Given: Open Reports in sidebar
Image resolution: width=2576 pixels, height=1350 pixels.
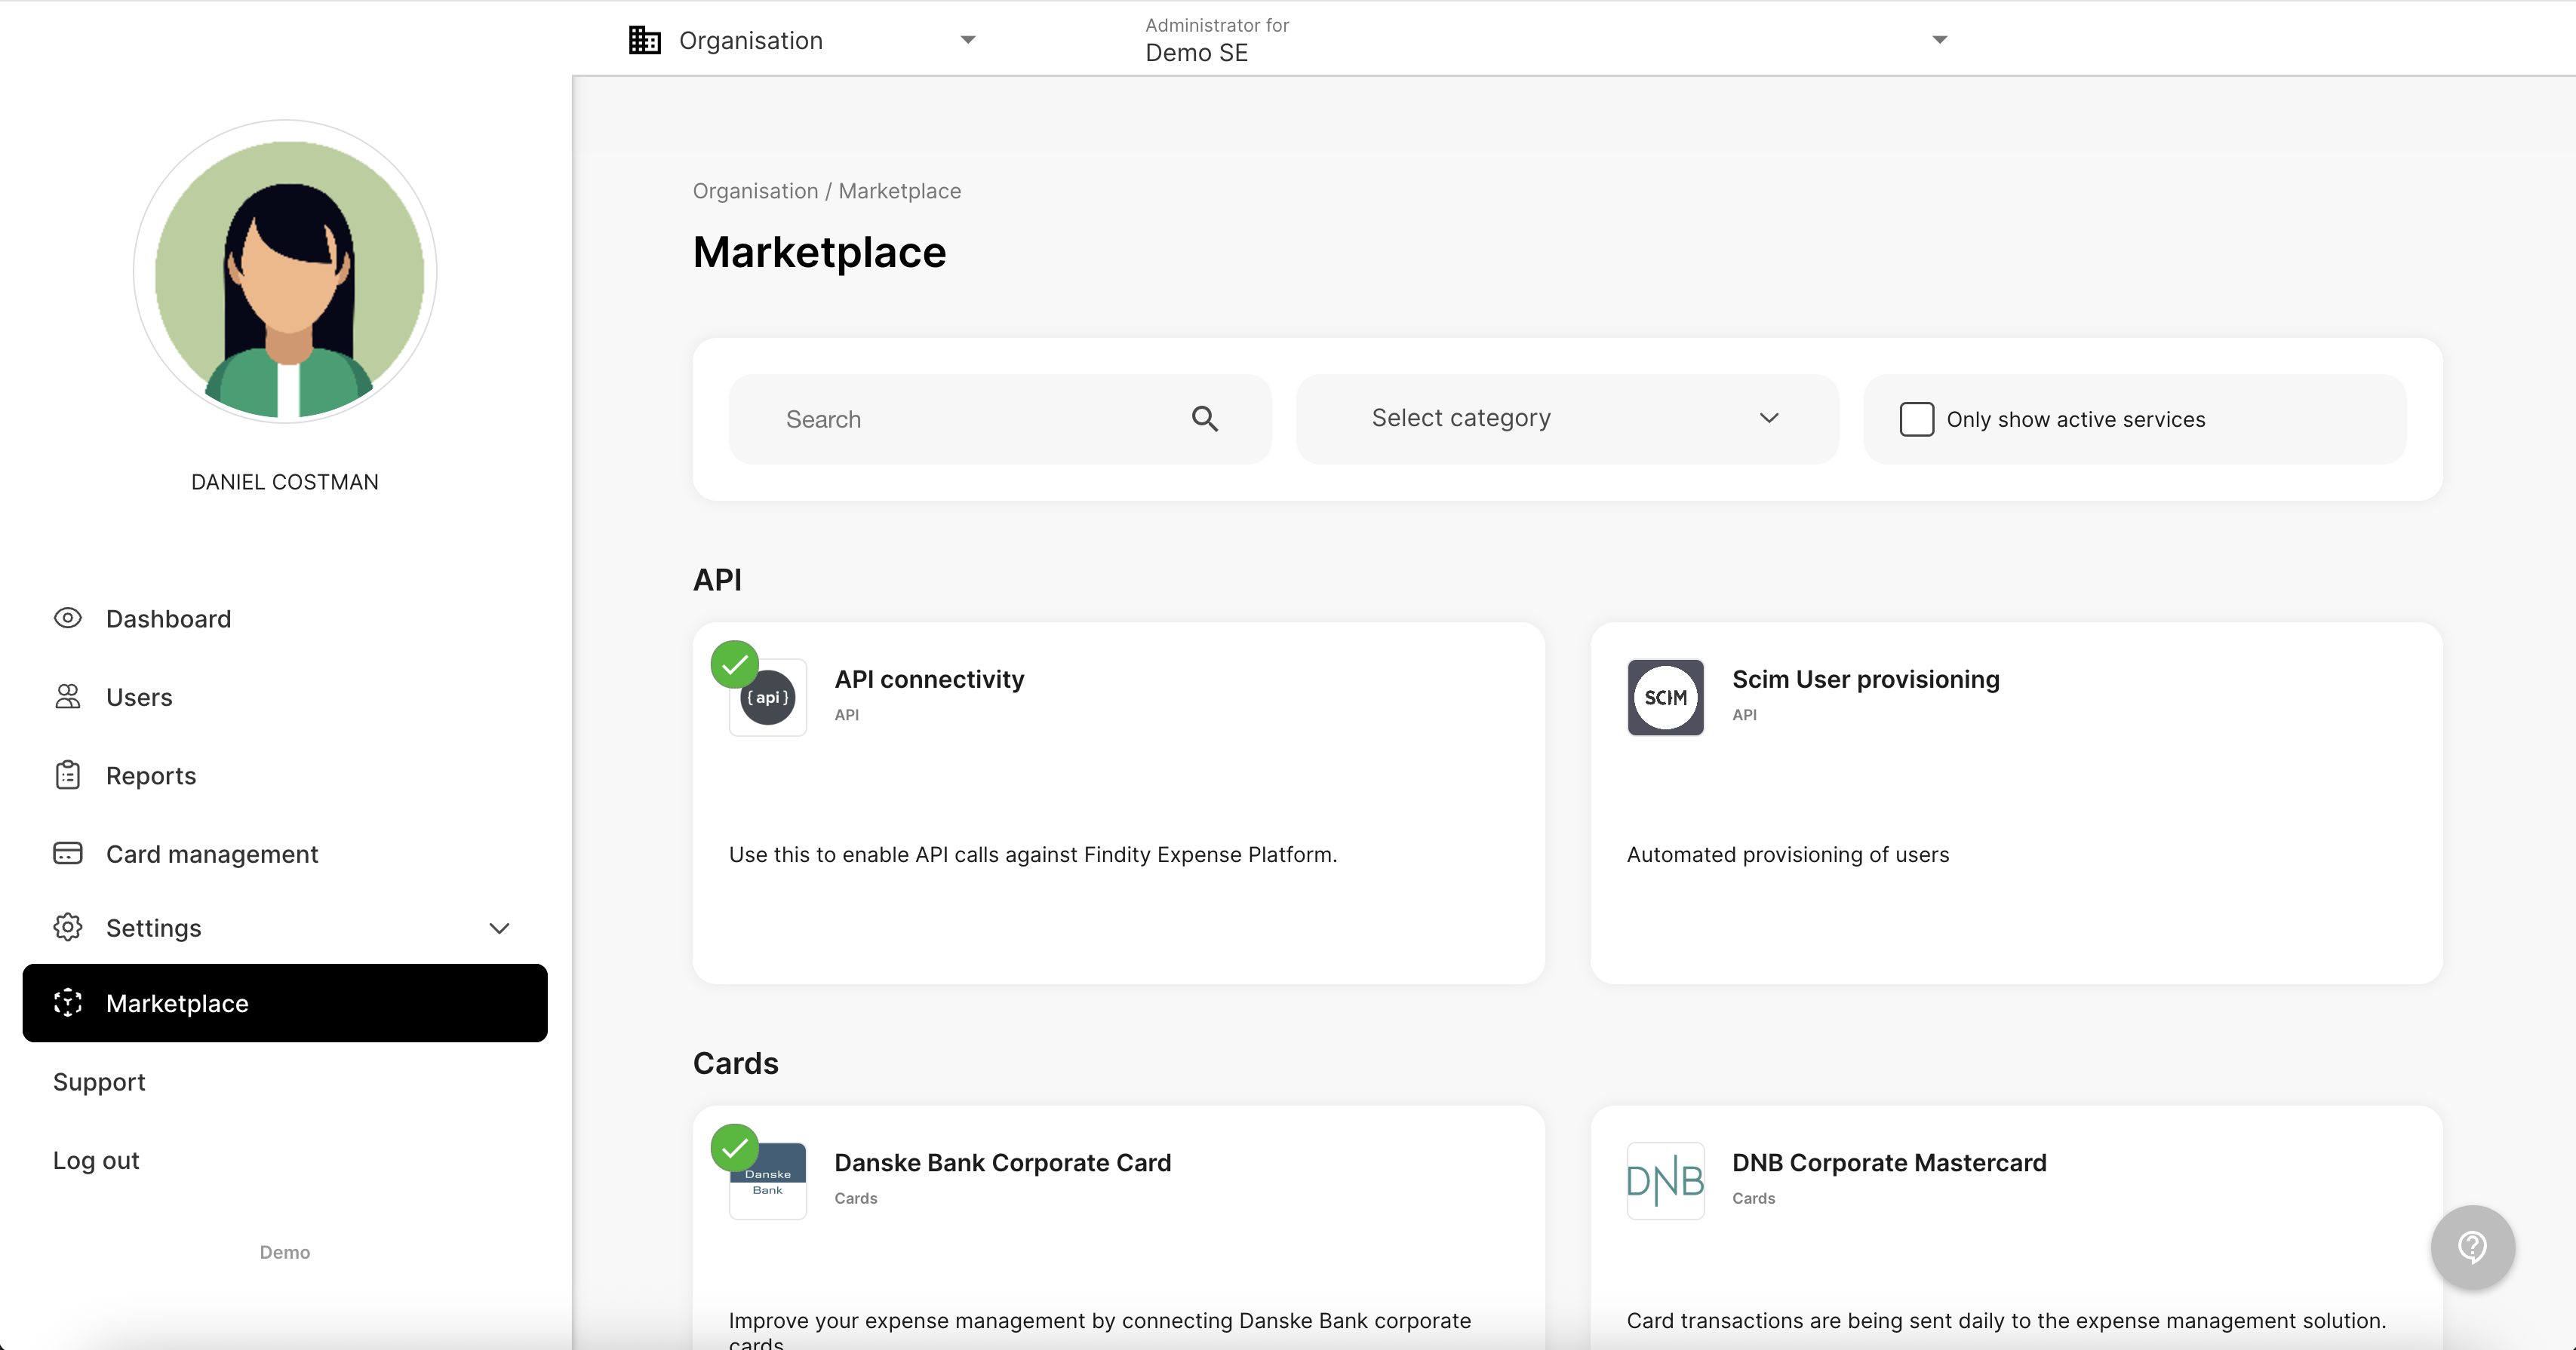Looking at the screenshot, I should [x=285, y=775].
